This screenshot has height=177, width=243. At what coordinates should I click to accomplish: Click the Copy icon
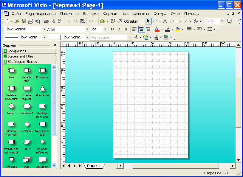(75, 21)
